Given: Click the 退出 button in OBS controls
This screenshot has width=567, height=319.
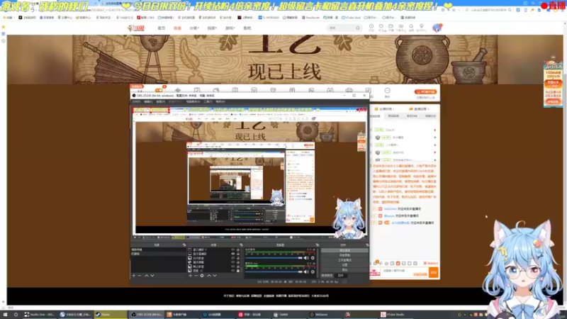Looking at the screenshot, I should click(344, 269).
